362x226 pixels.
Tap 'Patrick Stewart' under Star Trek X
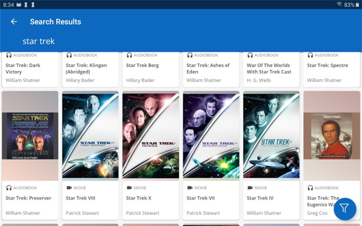[x=143, y=213]
